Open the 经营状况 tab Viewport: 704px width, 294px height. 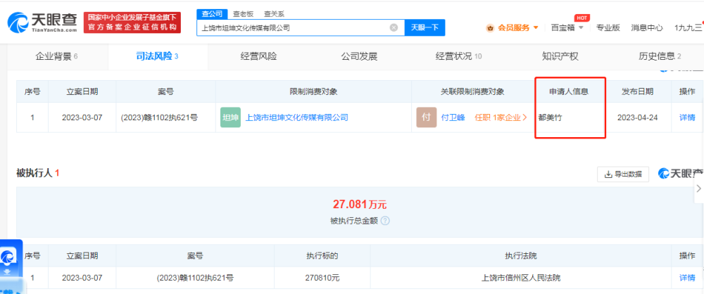pyautogui.click(x=458, y=56)
